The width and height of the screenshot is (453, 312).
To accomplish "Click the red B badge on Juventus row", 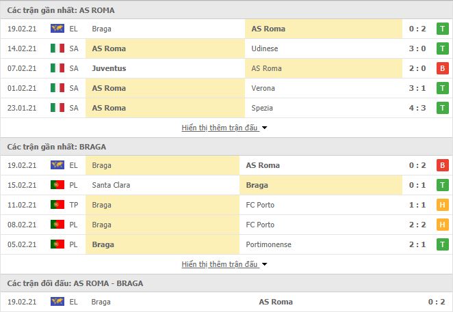I will pyautogui.click(x=442, y=68).
